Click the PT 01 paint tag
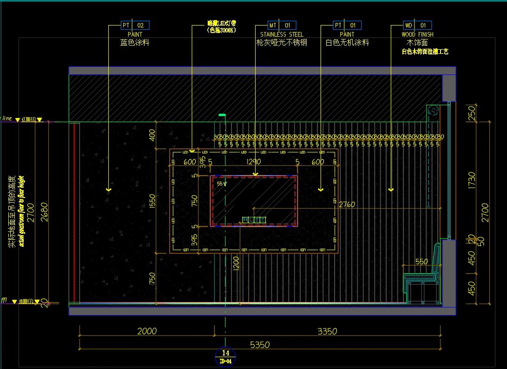This screenshot has width=507, height=369. (x=347, y=26)
